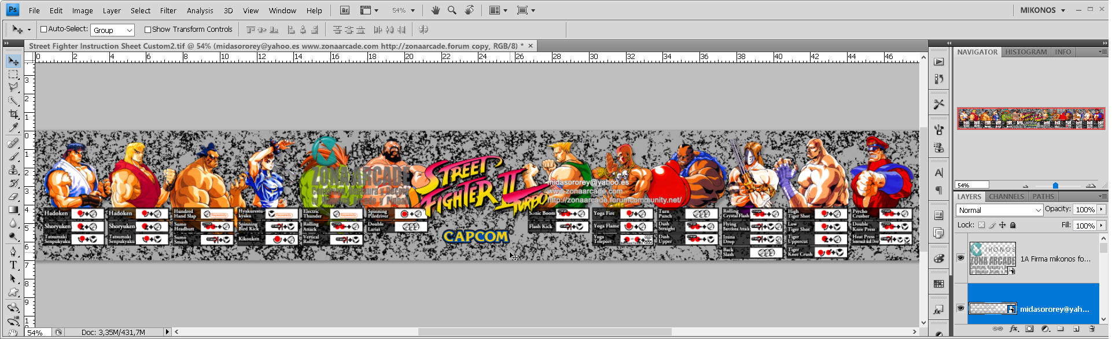Switch to the Paths tab
This screenshot has width=1112, height=339.
click(x=1043, y=197)
